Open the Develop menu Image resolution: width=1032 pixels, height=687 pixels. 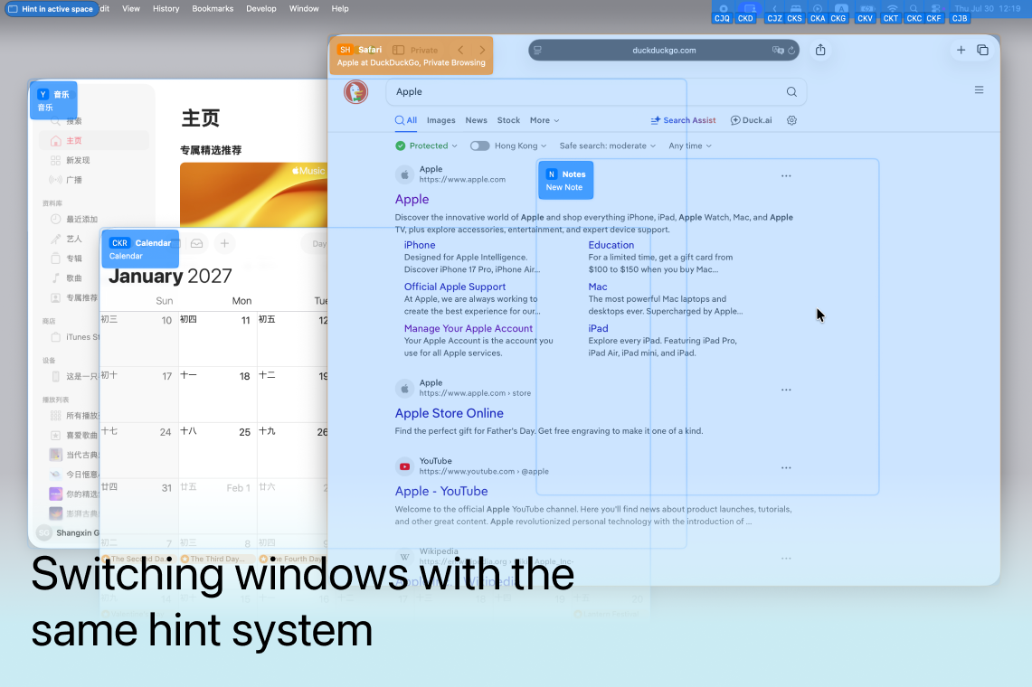coord(261,8)
